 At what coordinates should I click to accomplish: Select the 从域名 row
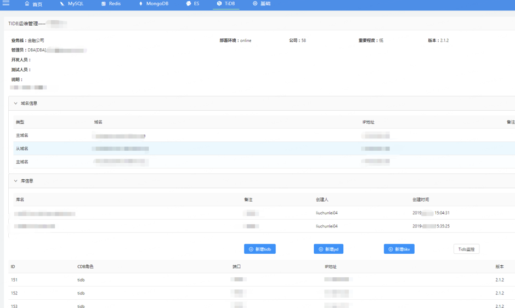click(x=264, y=149)
